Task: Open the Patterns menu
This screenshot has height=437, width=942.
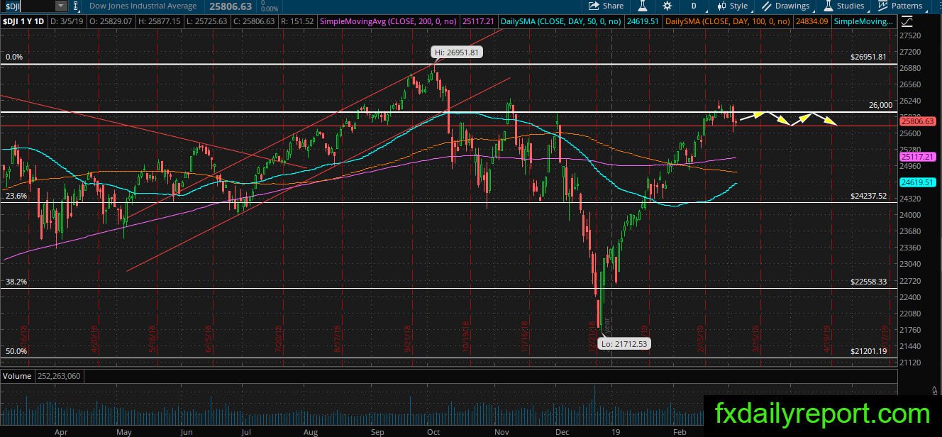Action: point(900,6)
